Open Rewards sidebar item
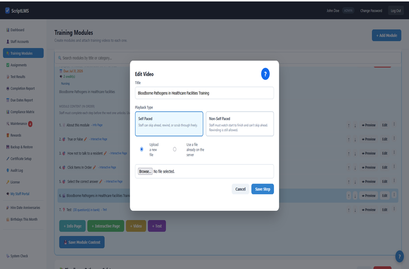The width and height of the screenshot is (409, 269). pyautogui.click(x=23, y=135)
